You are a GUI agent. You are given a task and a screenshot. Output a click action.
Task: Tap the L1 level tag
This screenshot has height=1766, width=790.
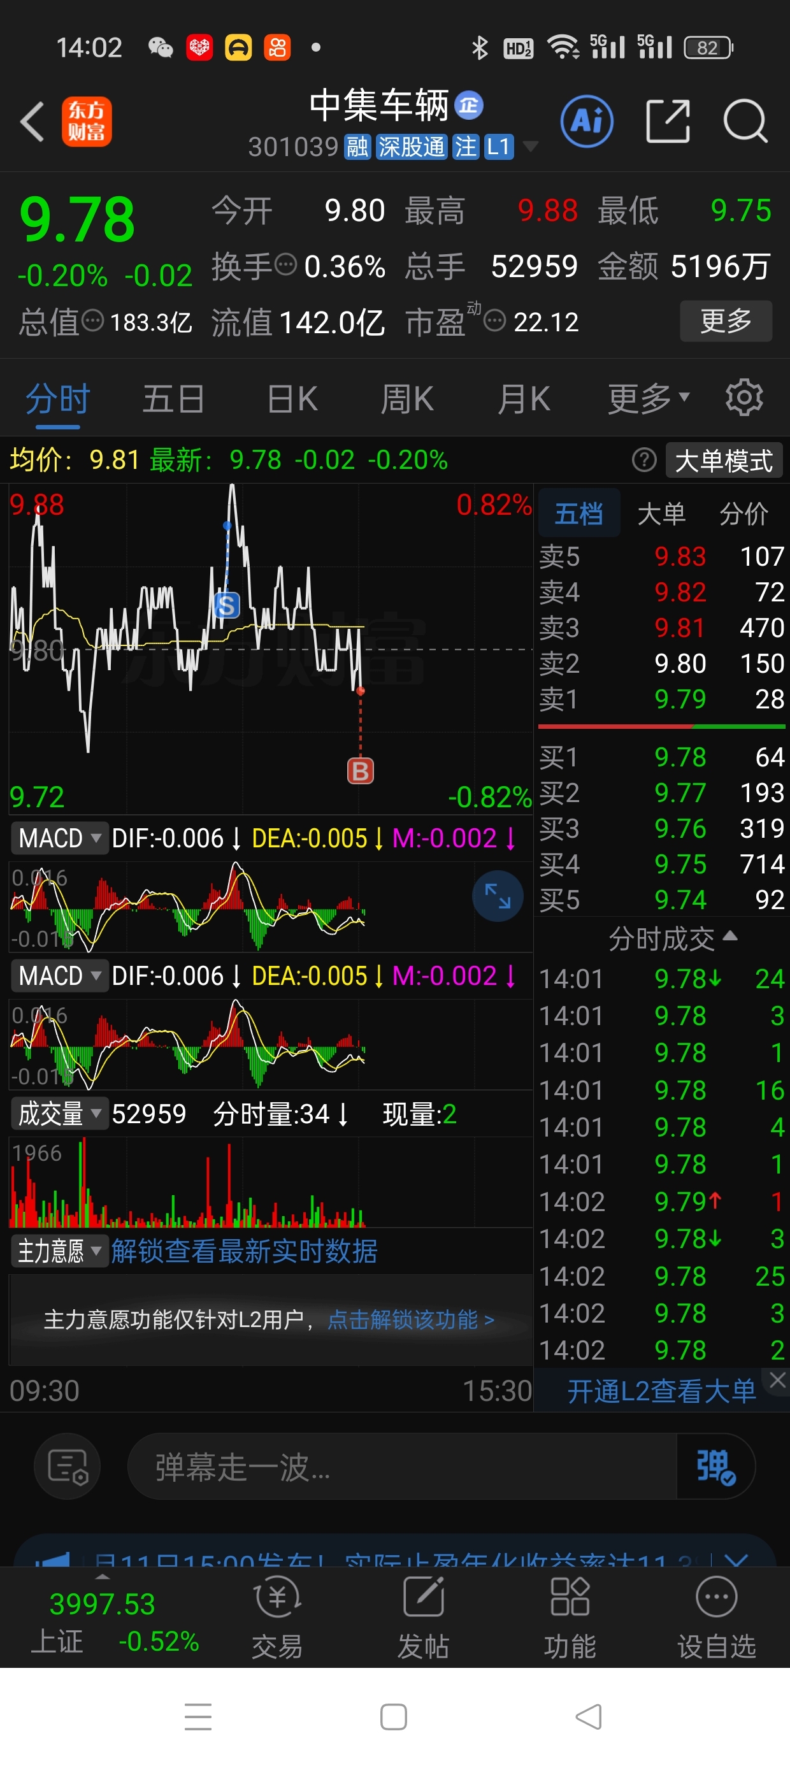(499, 146)
